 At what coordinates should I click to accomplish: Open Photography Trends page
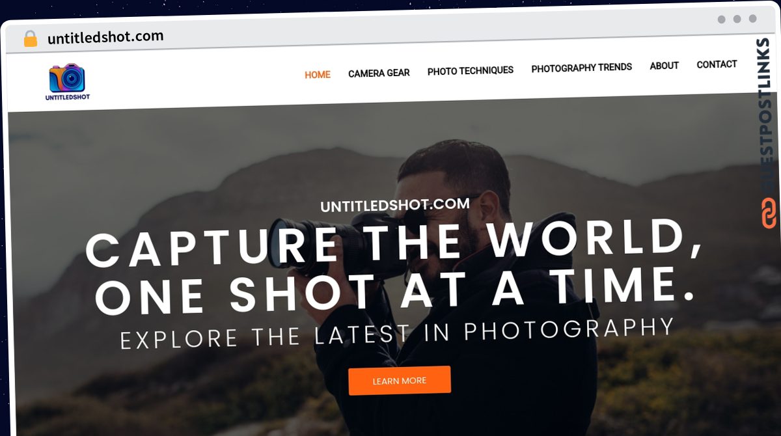582,68
